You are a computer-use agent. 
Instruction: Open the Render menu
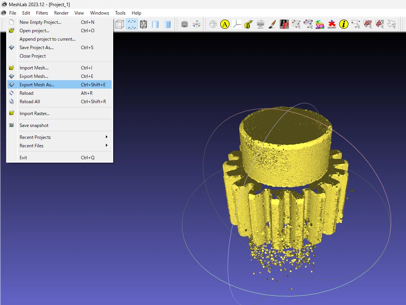61,13
